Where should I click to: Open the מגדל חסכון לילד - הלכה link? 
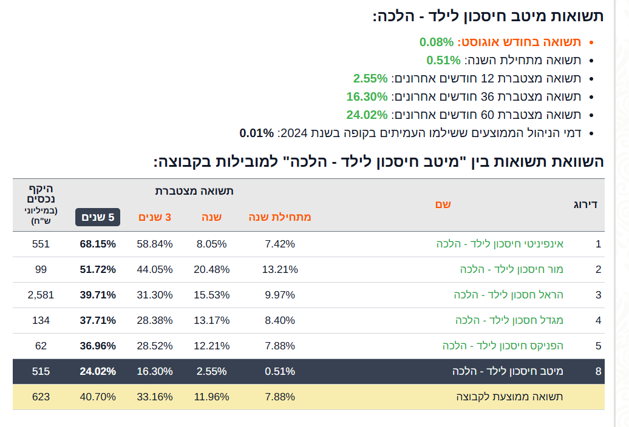509,320
